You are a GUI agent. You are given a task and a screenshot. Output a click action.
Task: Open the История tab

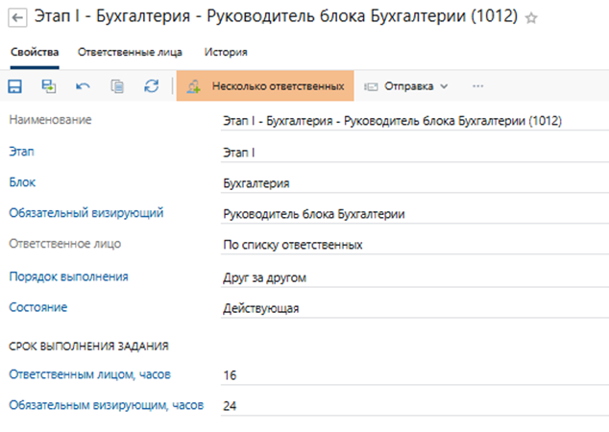[226, 52]
